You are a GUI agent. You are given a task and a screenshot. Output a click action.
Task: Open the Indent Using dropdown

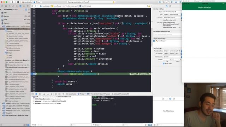[x=172, y=57]
